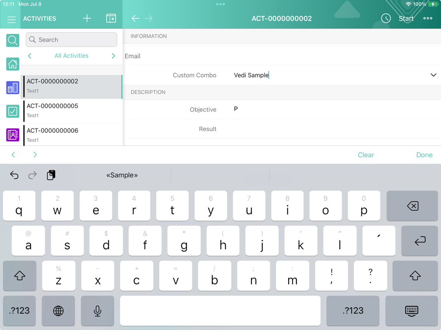Tap Clear above the keyboard
This screenshot has height=330, width=441.
point(365,155)
